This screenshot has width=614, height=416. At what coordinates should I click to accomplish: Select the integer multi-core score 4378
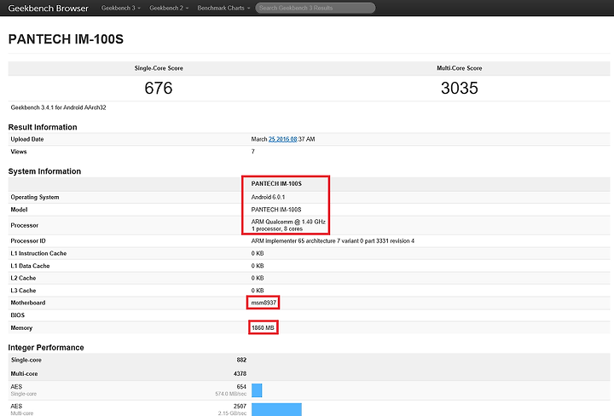pyautogui.click(x=240, y=373)
